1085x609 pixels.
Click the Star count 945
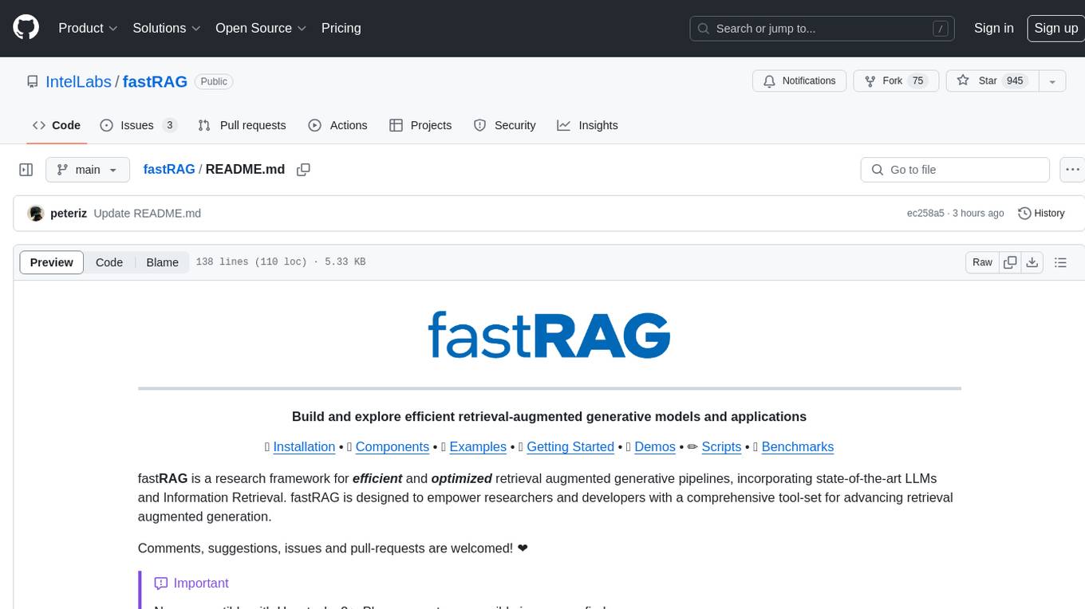pyautogui.click(x=1014, y=81)
